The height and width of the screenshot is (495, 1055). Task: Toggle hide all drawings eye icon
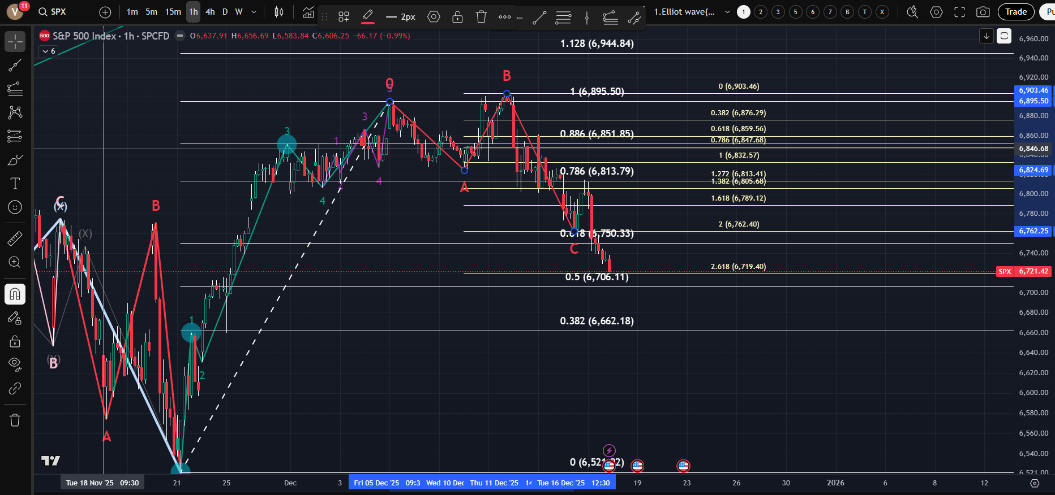[x=15, y=364]
